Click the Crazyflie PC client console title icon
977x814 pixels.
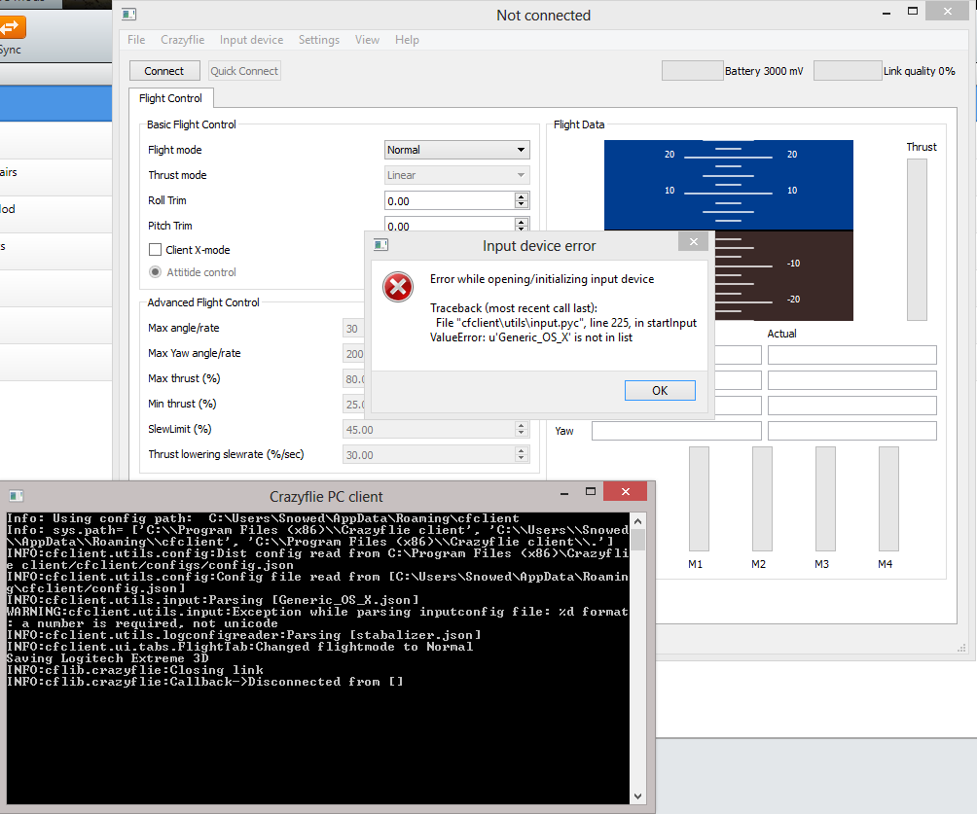pyautogui.click(x=17, y=496)
